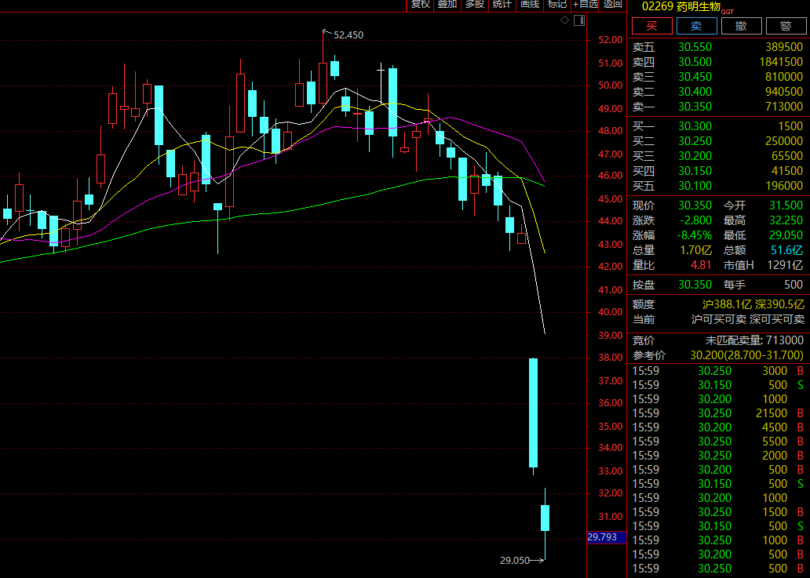Click the 警 alert button
This screenshot has height=578, width=810.
pyautogui.click(x=786, y=26)
